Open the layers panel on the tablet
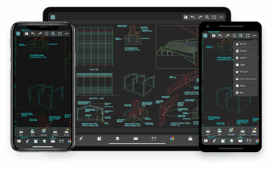This screenshot has height=170, width=272. [117, 138]
